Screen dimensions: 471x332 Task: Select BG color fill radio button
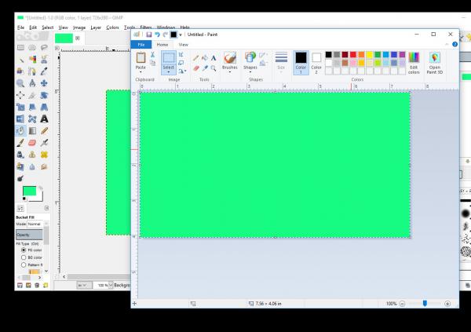24,257
